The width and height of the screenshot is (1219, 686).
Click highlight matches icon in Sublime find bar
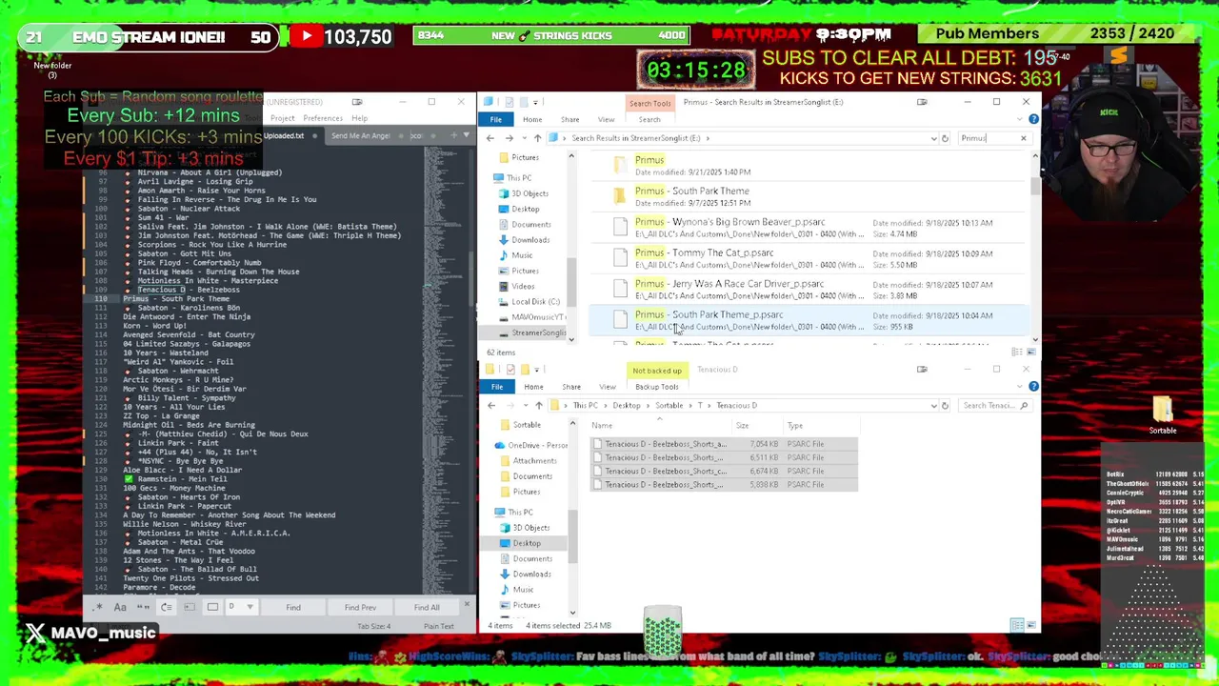click(x=212, y=607)
